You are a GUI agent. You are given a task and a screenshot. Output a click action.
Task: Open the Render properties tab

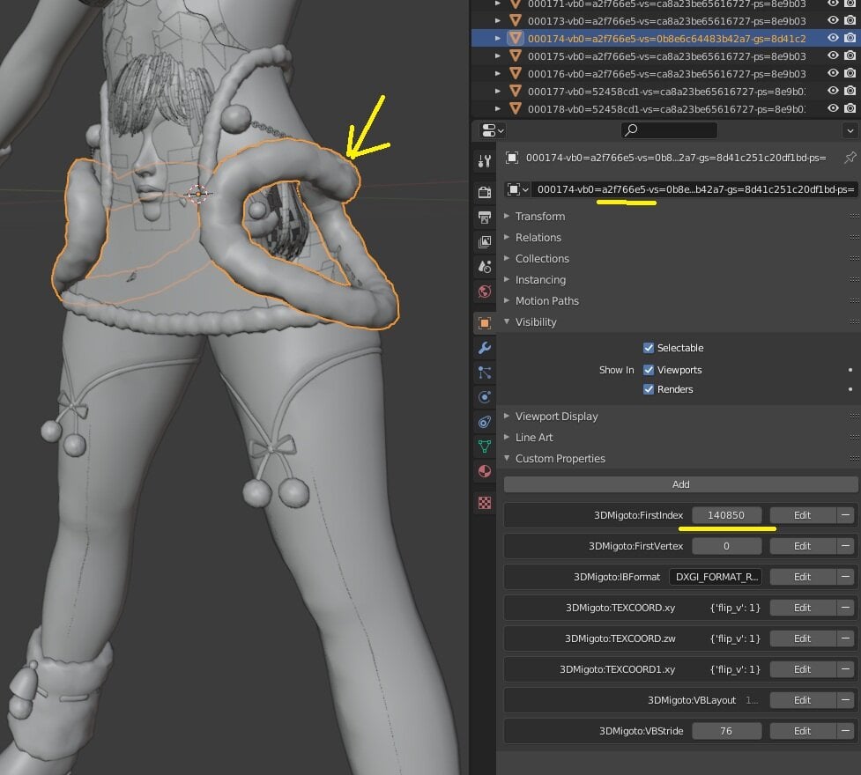tap(485, 192)
